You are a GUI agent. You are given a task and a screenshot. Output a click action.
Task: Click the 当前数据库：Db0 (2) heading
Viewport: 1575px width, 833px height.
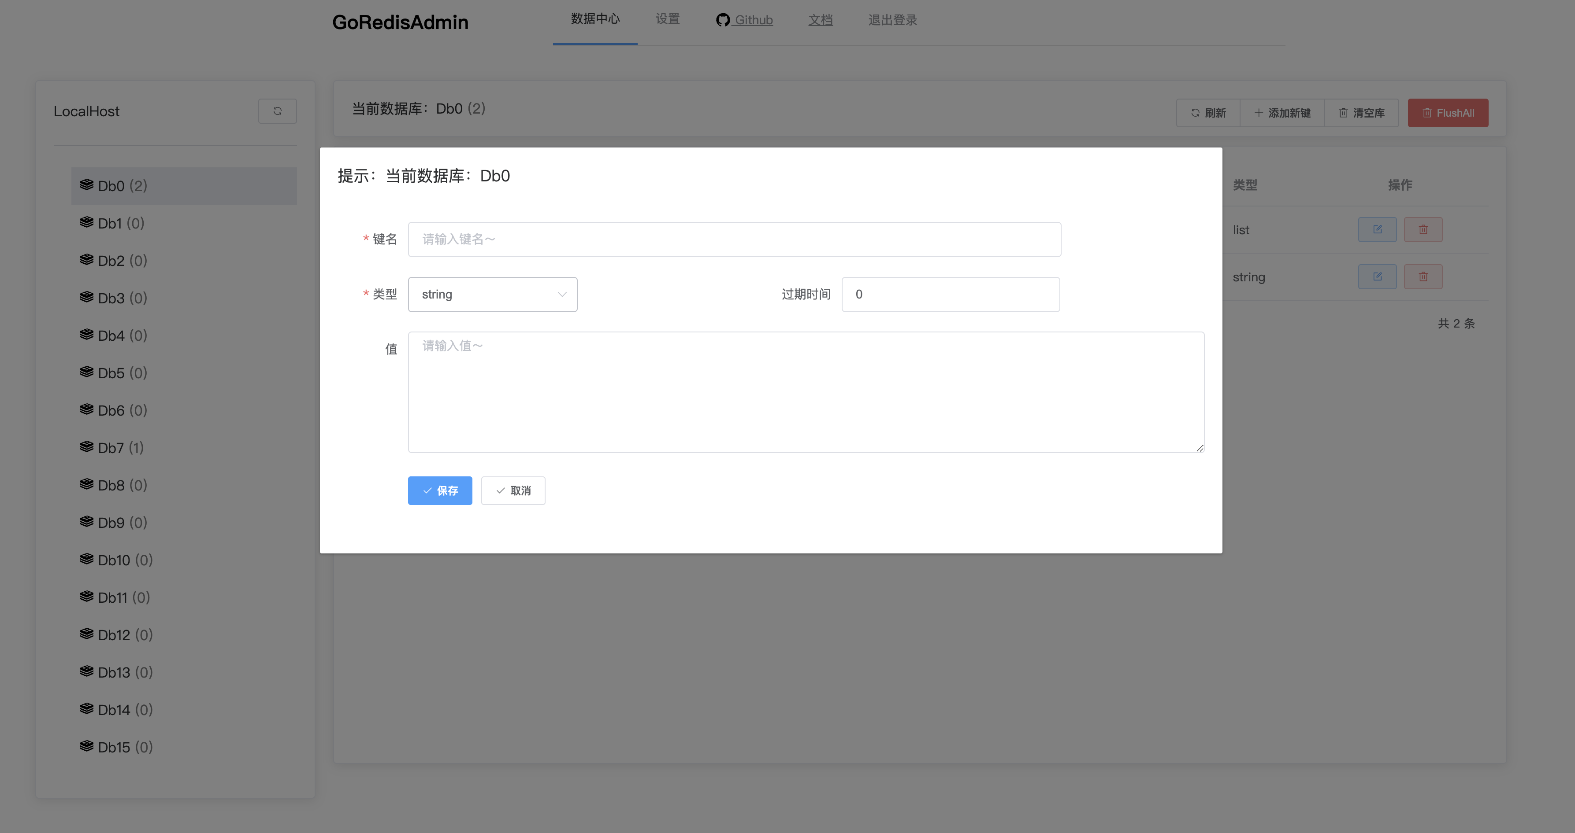[x=418, y=109]
